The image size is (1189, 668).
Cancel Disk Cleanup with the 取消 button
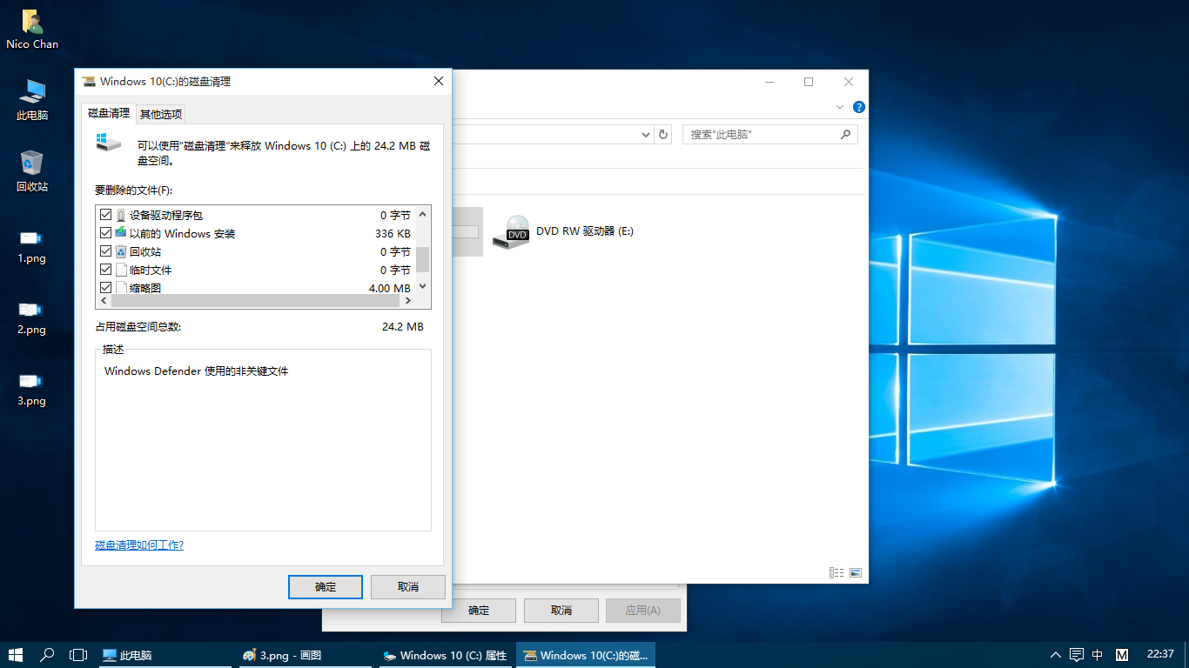click(x=408, y=587)
